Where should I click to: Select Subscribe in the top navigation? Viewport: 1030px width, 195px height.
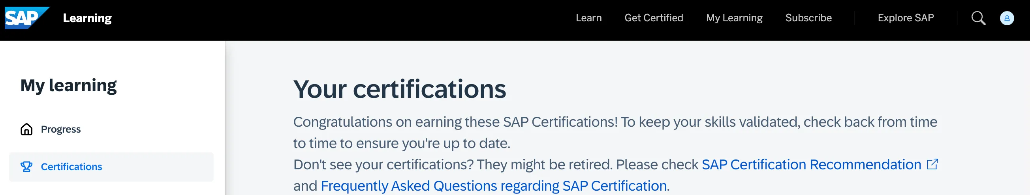coord(808,18)
